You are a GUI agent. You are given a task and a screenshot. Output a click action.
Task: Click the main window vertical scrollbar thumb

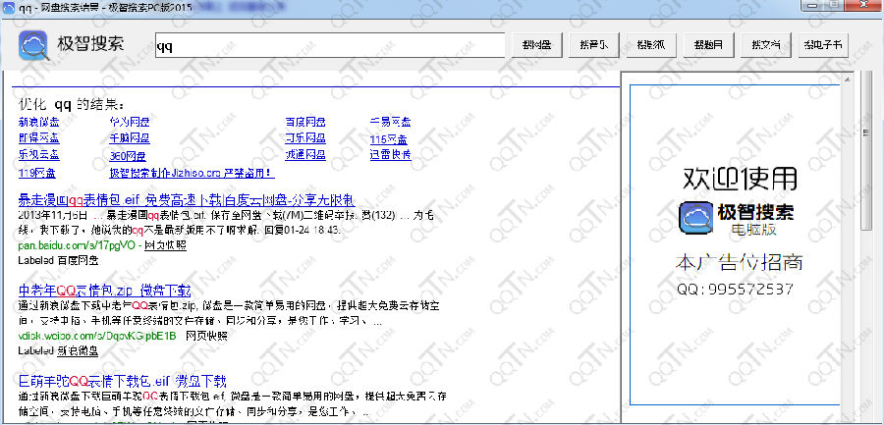point(866,151)
